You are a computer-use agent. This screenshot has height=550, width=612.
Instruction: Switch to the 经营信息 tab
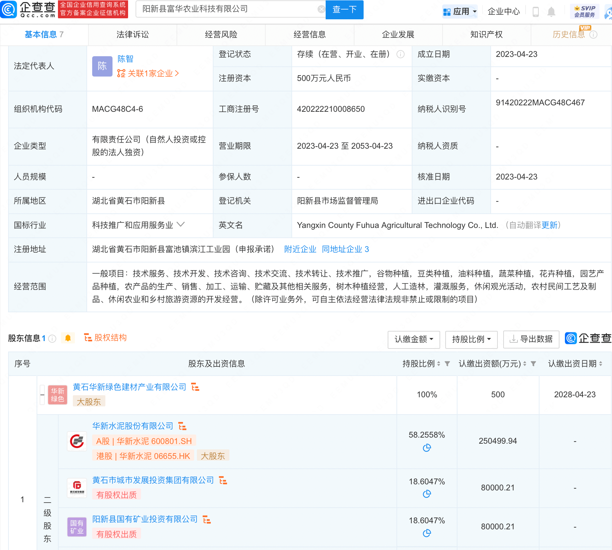pos(309,35)
